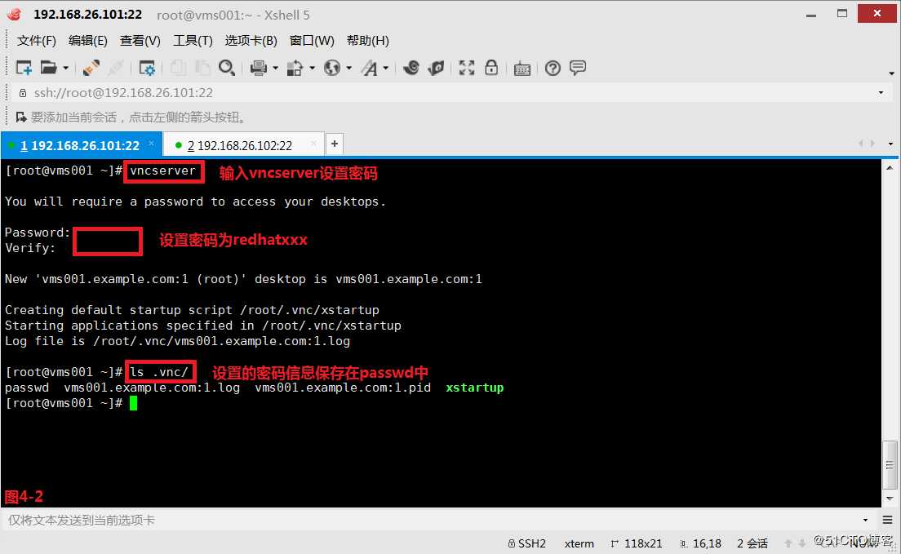Toggle full screen mode
Viewport: 901px width, 554px height.
coord(466,68)
